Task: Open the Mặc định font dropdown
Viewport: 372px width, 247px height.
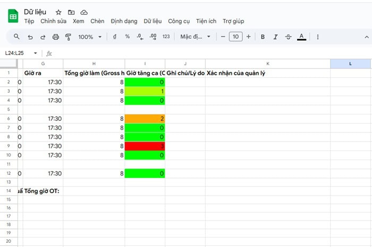Action: pyautogui.click(x=195, y=37)
